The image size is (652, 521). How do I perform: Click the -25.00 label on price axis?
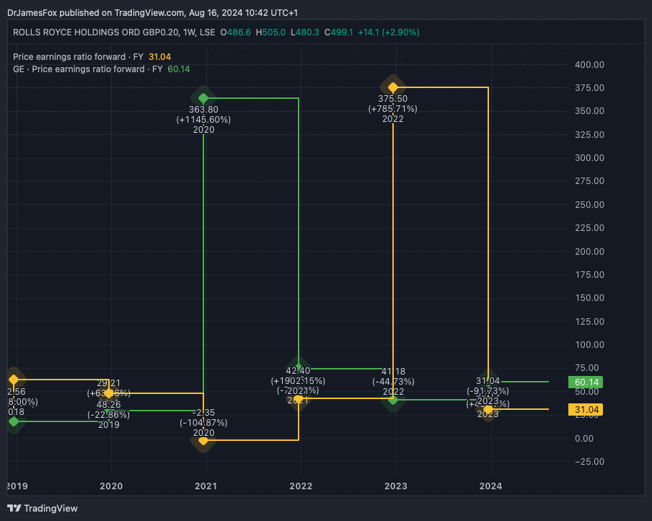click(x=589, y=462)
